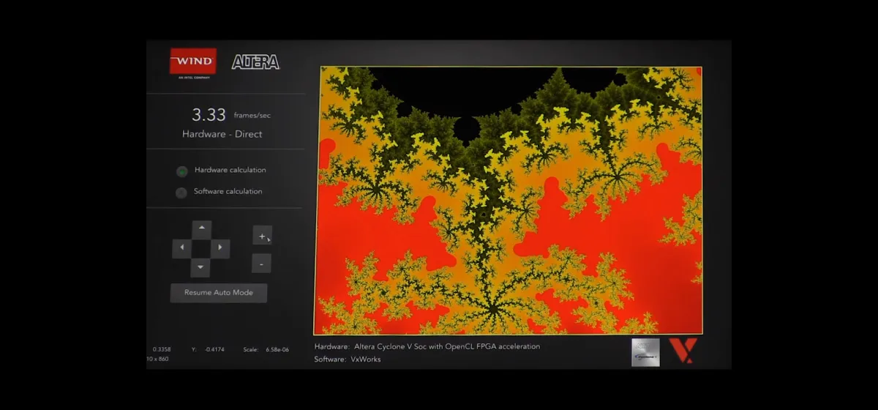Select the Software calculation radio button
Viewport: 878px width, 410px height.
181,193
